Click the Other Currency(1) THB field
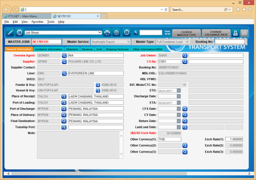256x180 pixels. (x=169, y=139)
